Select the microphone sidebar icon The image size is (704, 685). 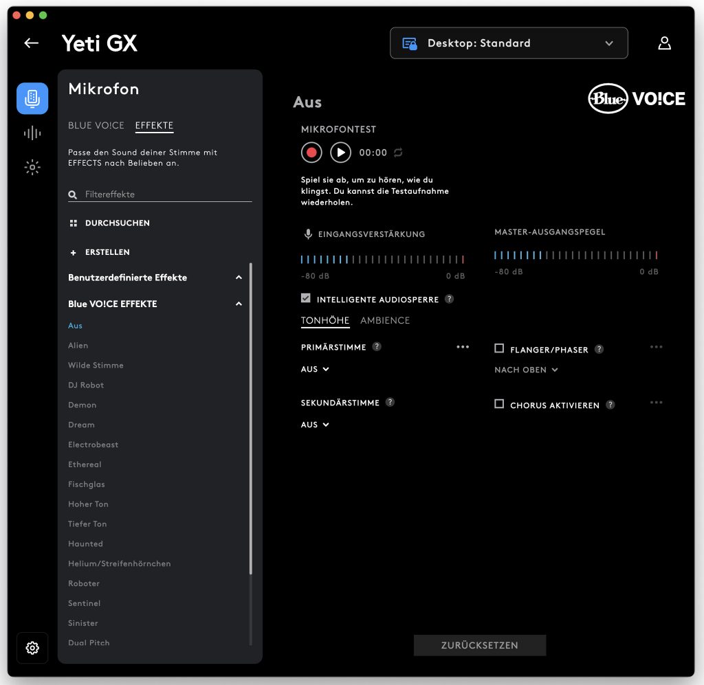tap(32, 98)
